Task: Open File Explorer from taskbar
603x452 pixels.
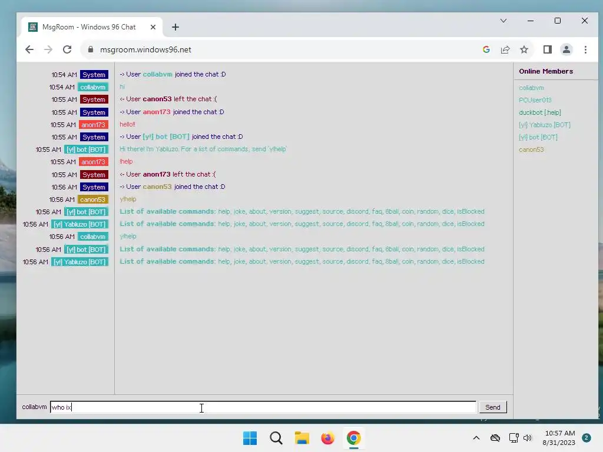Action: [302, 438]
